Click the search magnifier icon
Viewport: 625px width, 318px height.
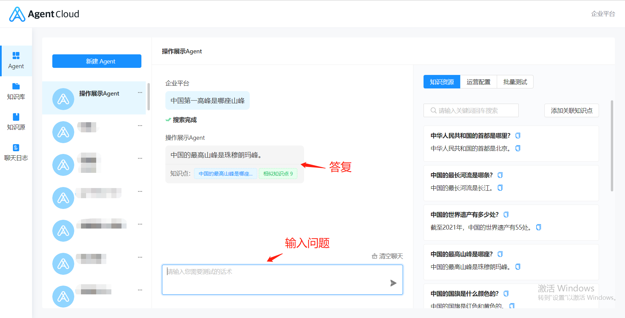pyautogui.click(x=433, y=110)
